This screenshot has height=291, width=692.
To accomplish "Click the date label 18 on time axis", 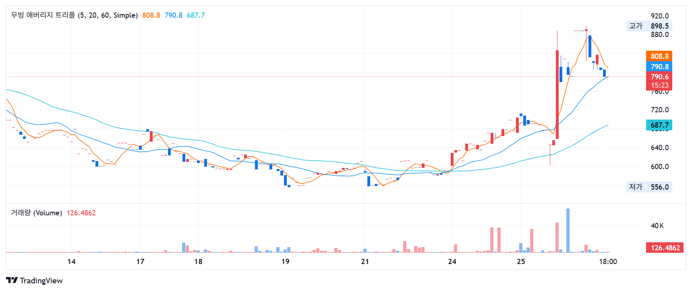I will 198,262.
